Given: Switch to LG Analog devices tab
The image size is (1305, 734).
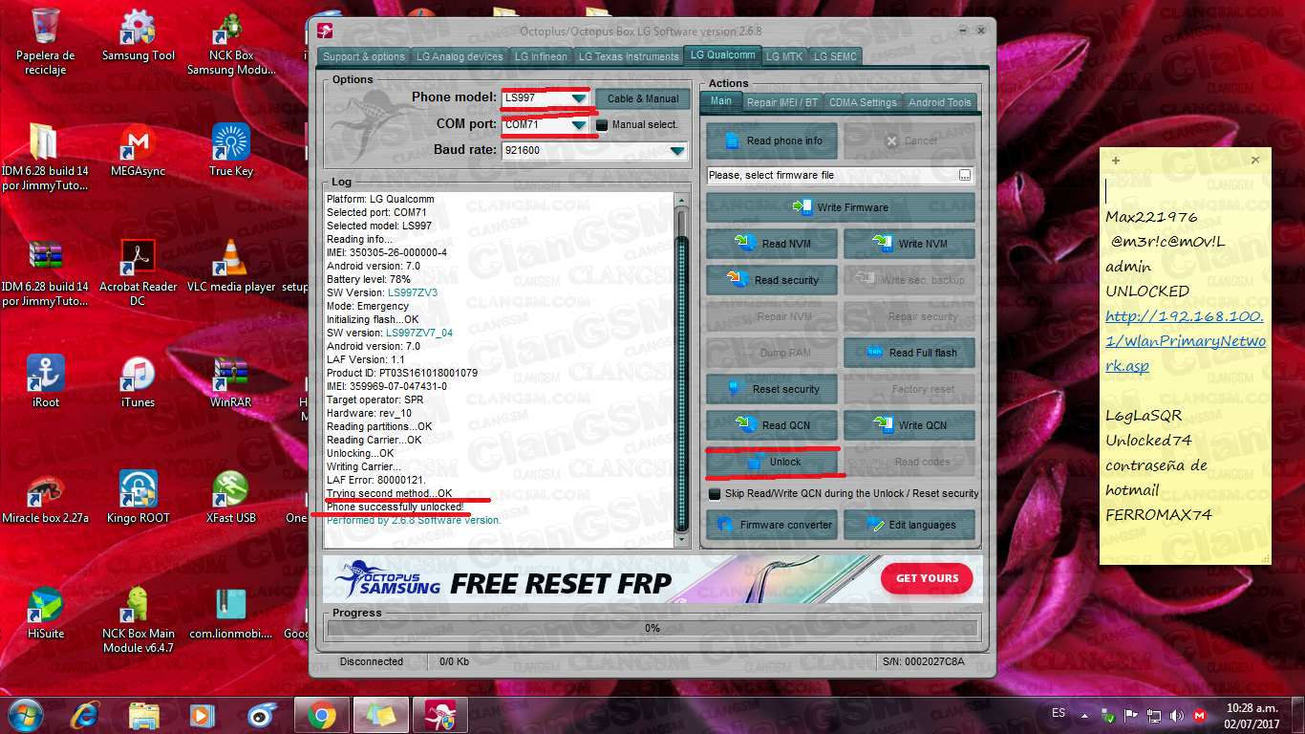Looking at the screenshot, I should (460, 56).
